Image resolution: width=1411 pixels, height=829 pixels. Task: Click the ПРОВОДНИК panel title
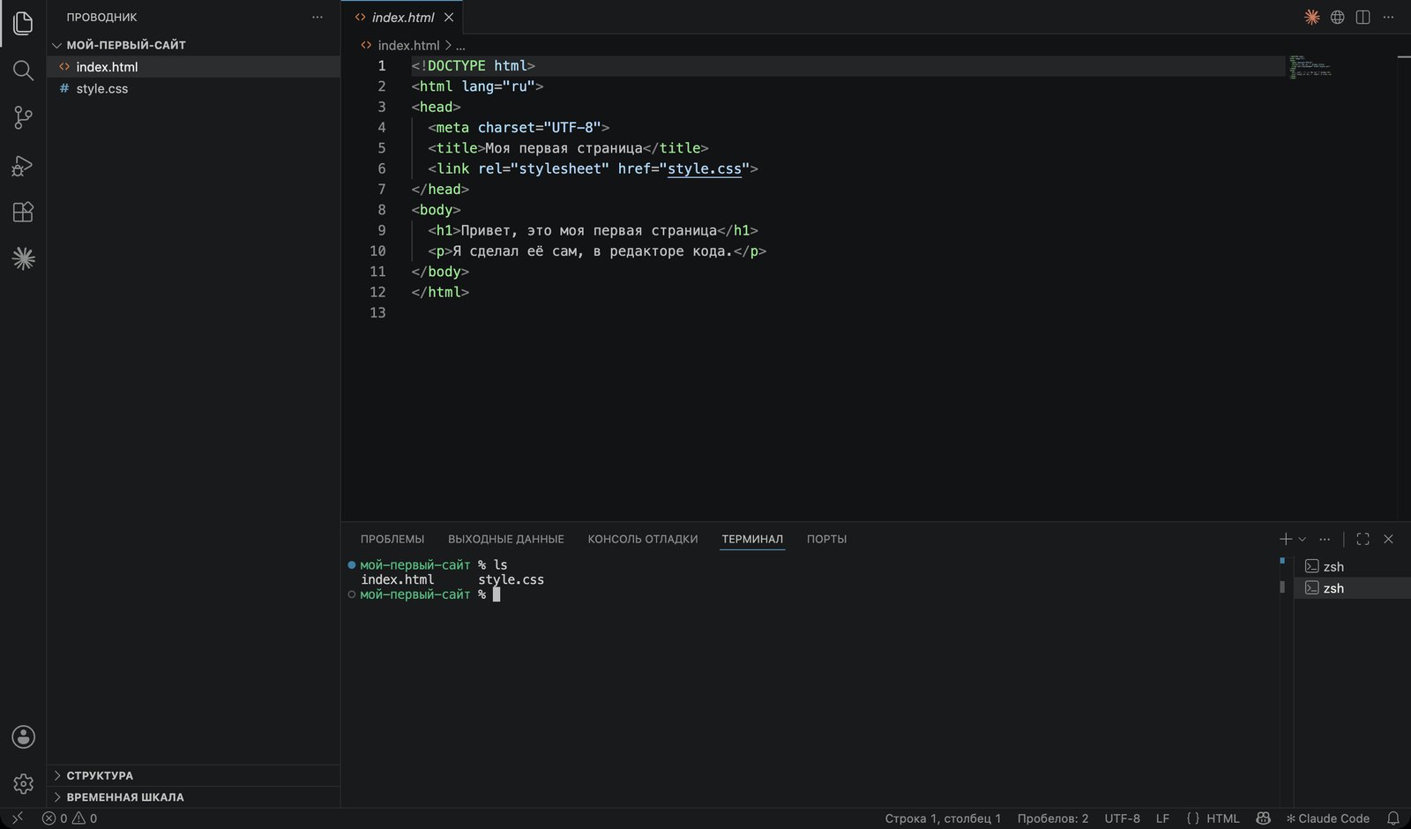pyautogui.click(x=101, y=17)
